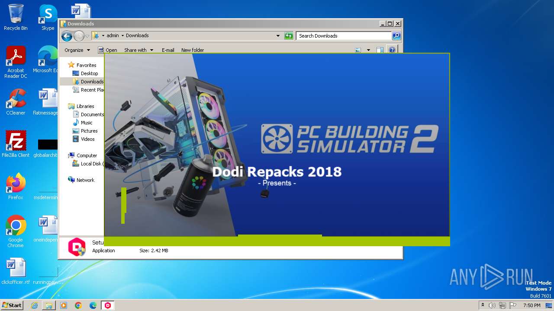Refresh the Downloads folder view
554x311 pixels.
point(289,36)
